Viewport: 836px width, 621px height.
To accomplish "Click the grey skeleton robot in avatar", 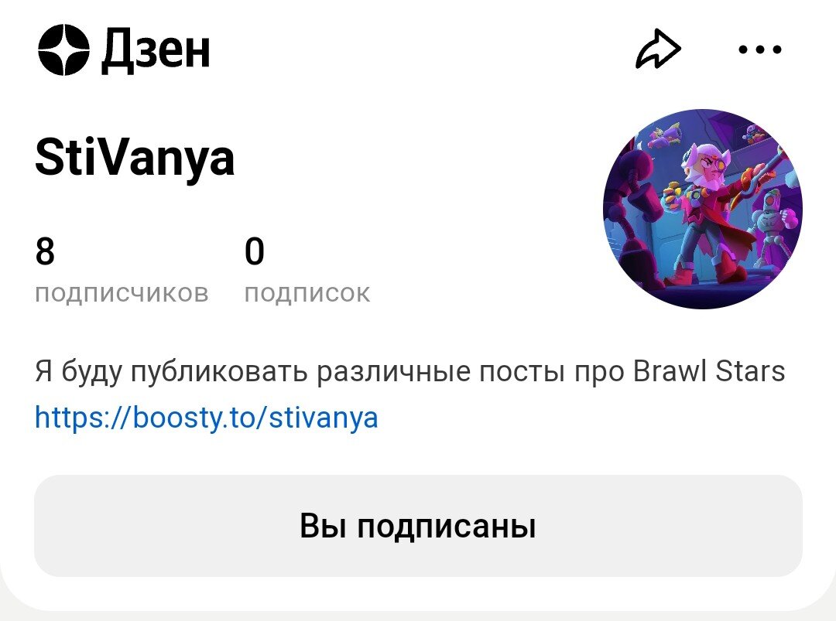I will tap(770, 223).
